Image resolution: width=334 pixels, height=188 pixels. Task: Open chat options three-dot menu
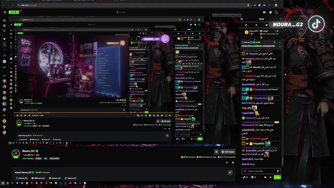click(x=281, y=19)
